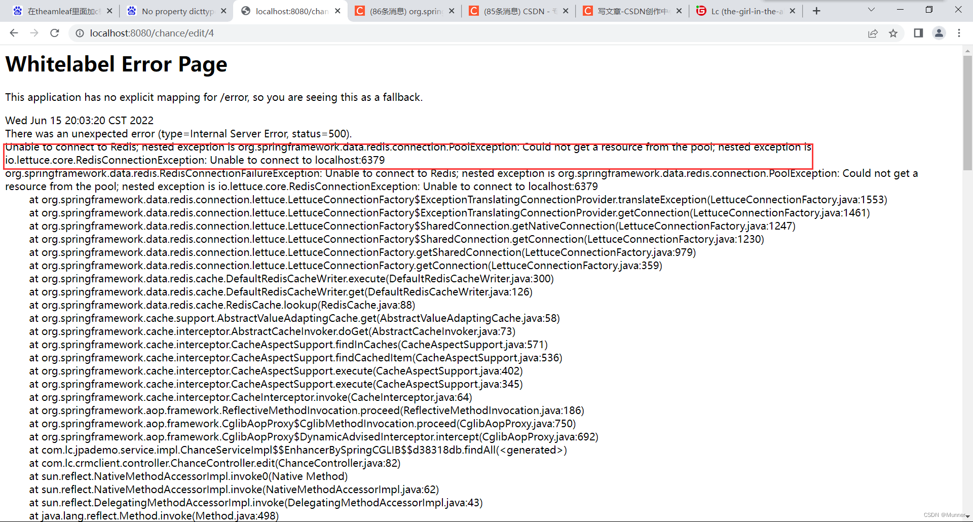Click the share icon in the address bar
Screen dimensions: 973x522
click(873, 33)
